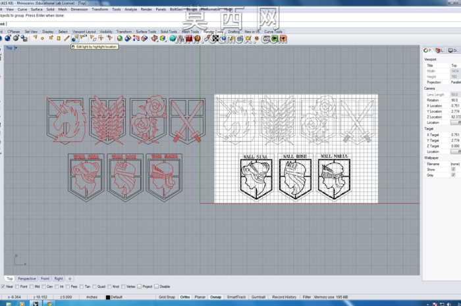Toggle Osnap in status bar
The height and width of the screenshot is (306, 461).
pos(215,297)
